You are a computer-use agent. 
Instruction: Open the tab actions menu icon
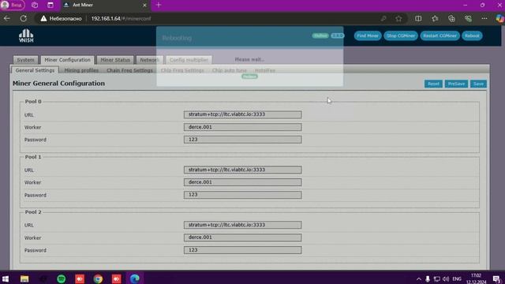[x=50, y=5]
